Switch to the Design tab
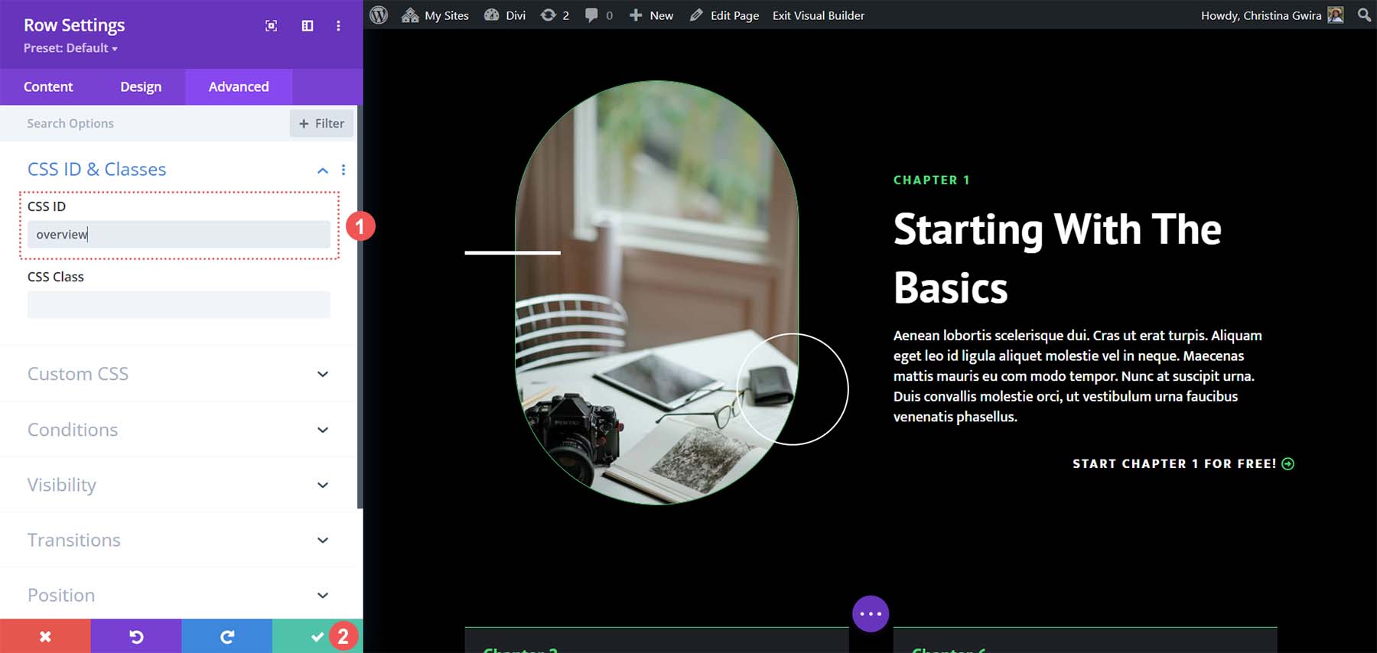Screen dimensions: 1377x653 pos(141,87)
